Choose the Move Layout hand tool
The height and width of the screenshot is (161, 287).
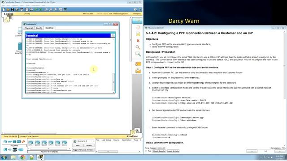[138, 27]
